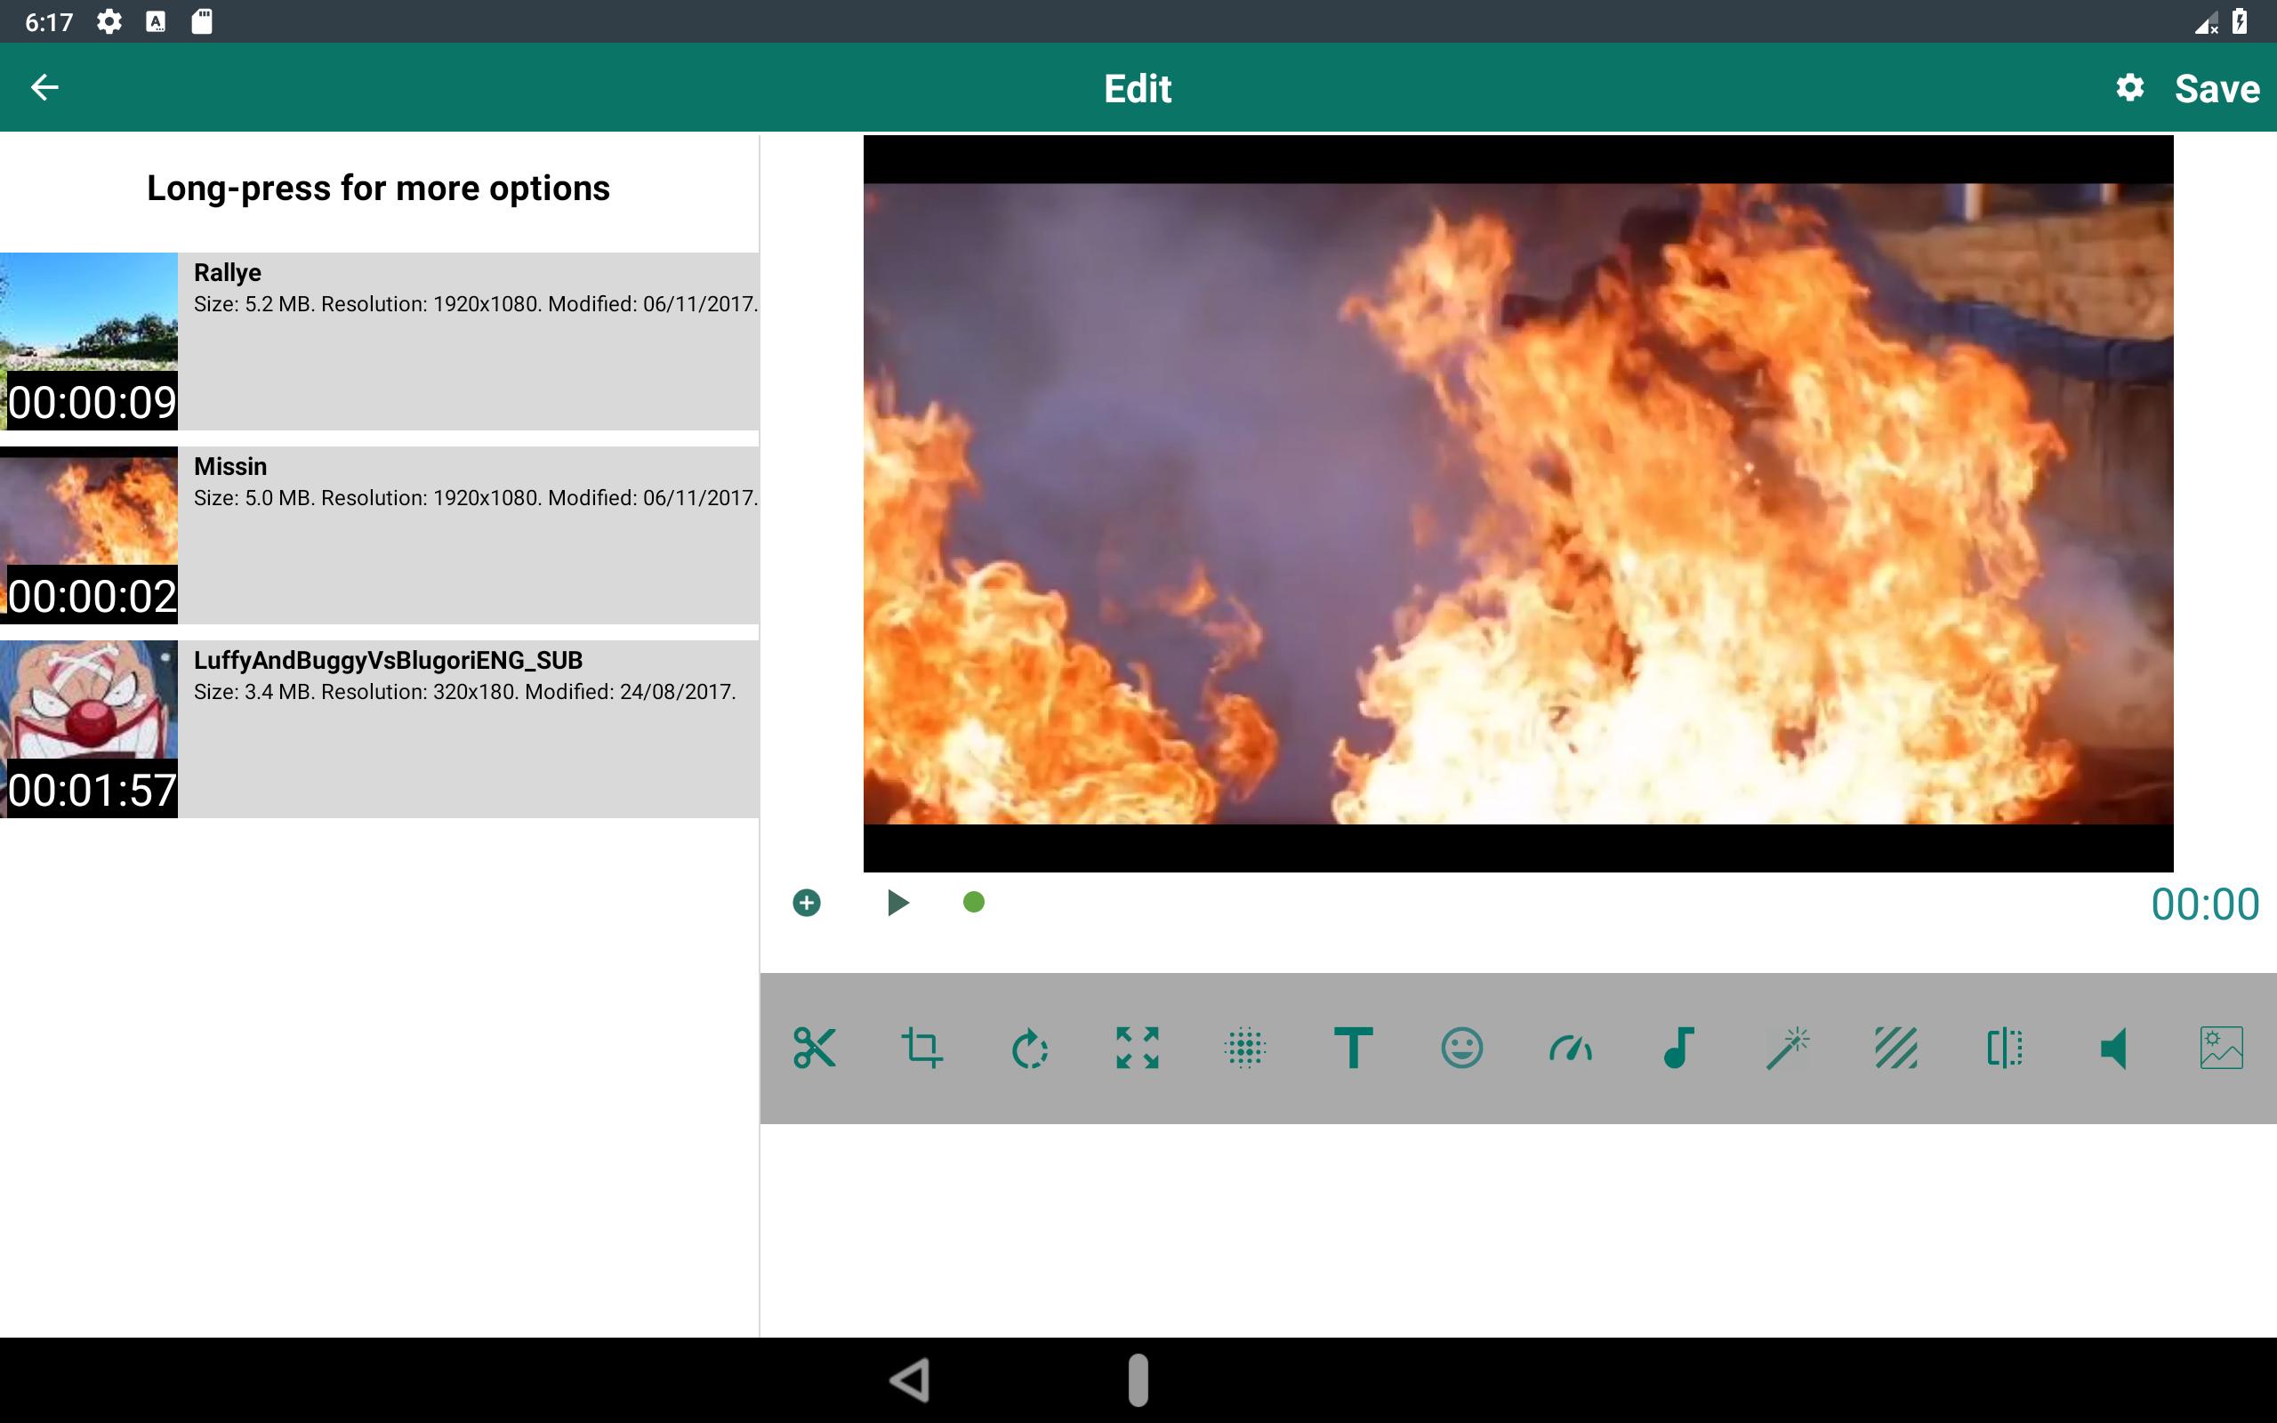Select the LuffyAndBuggyVsBlugoriENG_SUB thumbnail

point(88,728)
